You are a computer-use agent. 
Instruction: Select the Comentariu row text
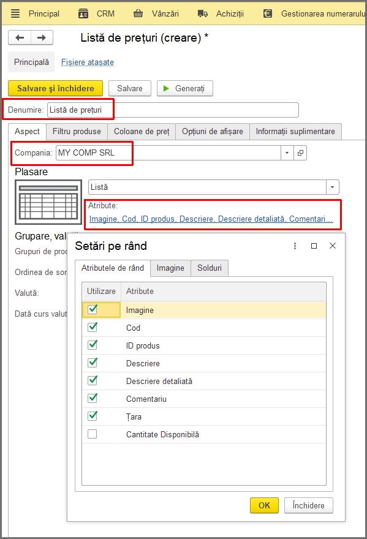click(x=146, y=399)
